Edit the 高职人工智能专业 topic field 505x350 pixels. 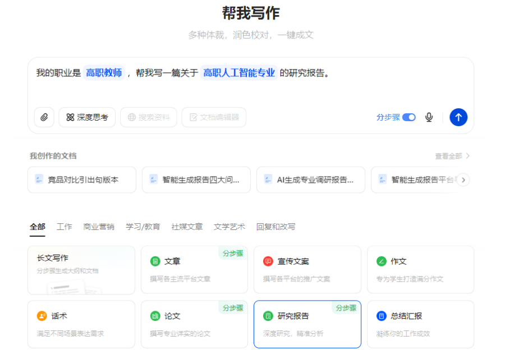[x=239, y=73]
